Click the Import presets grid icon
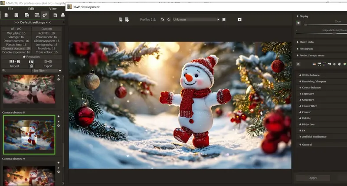The height and width of the screenshot is (186, 347). [x=15, y=62]
